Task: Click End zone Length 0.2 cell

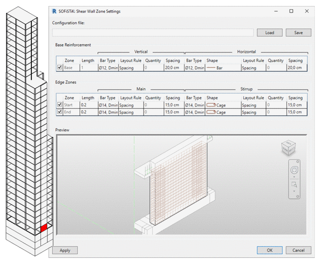Action: click(89, 112)
